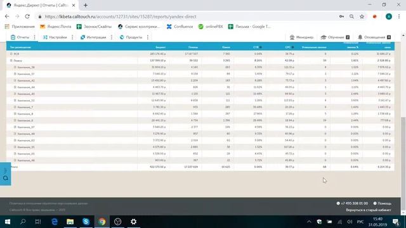
Task: Switch input language via РУС indicator
Action: 360,222
